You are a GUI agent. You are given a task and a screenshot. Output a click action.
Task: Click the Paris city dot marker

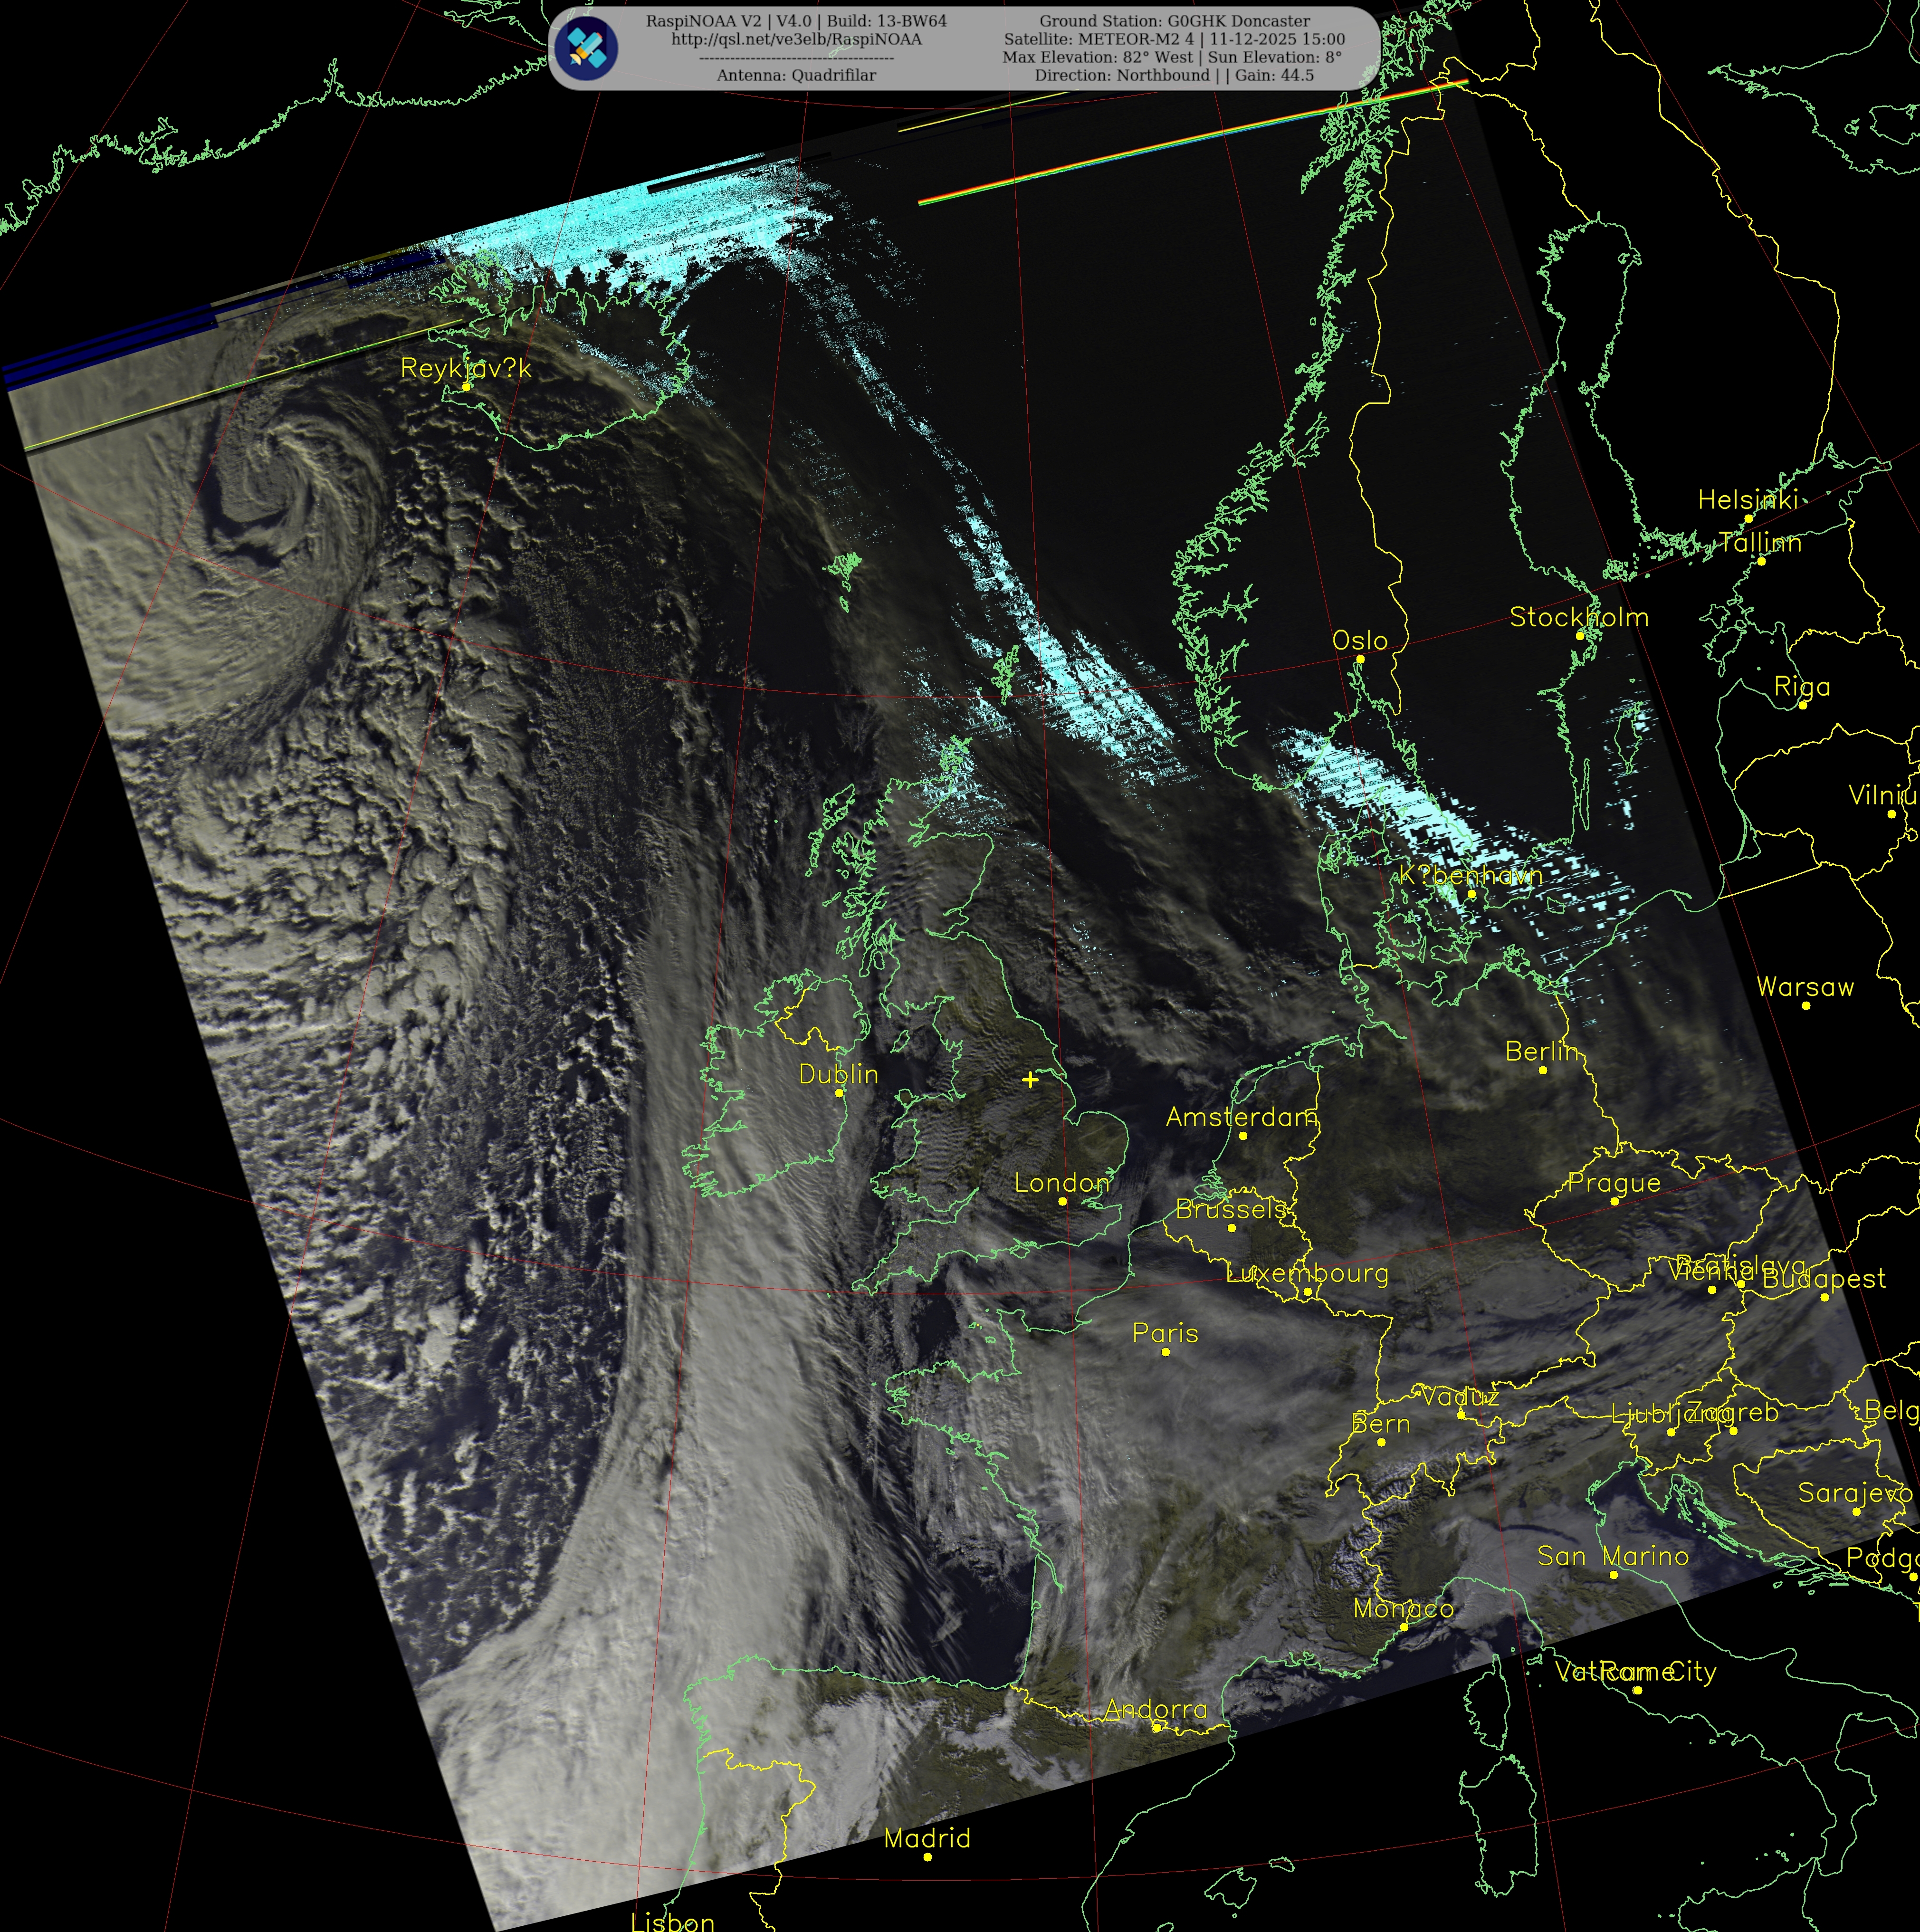[1165, 1352]
